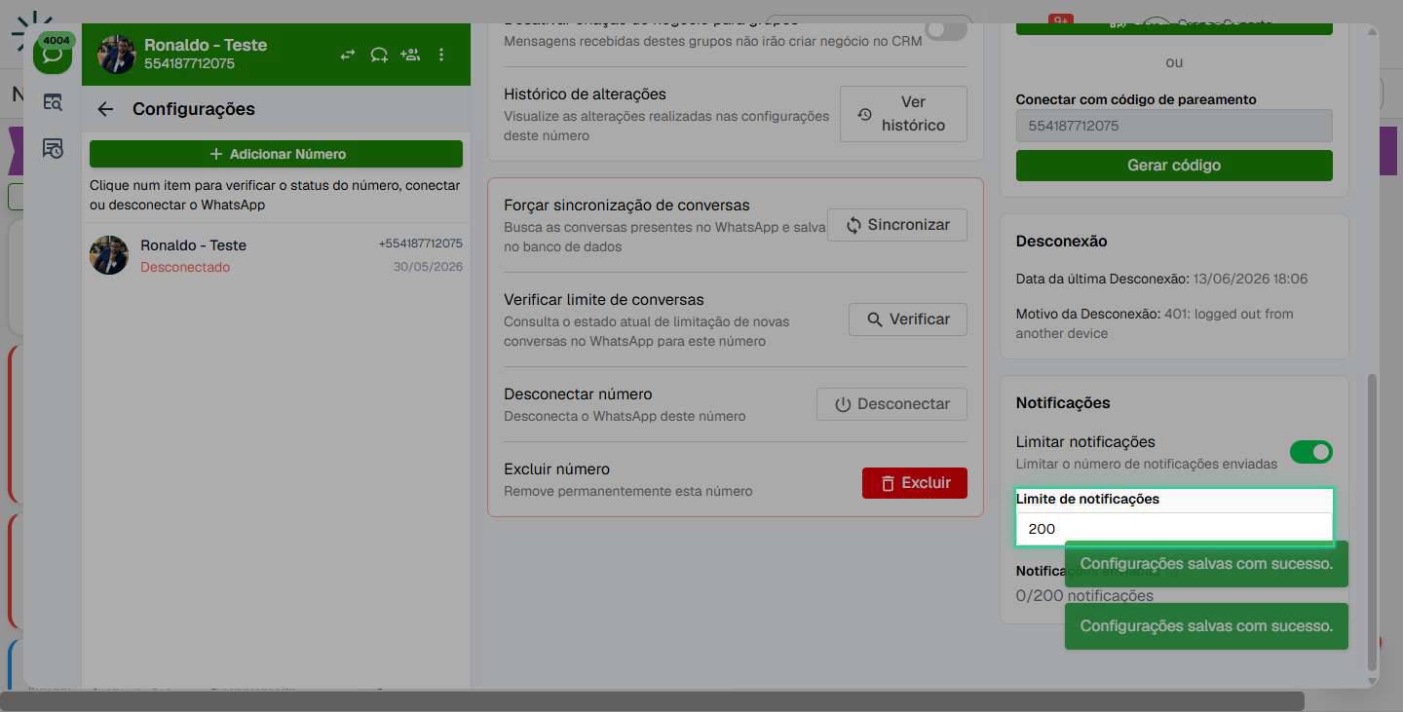1403x712 pixels.
Task: Click the Adicionar Número button
Action: tap(276, 154)
